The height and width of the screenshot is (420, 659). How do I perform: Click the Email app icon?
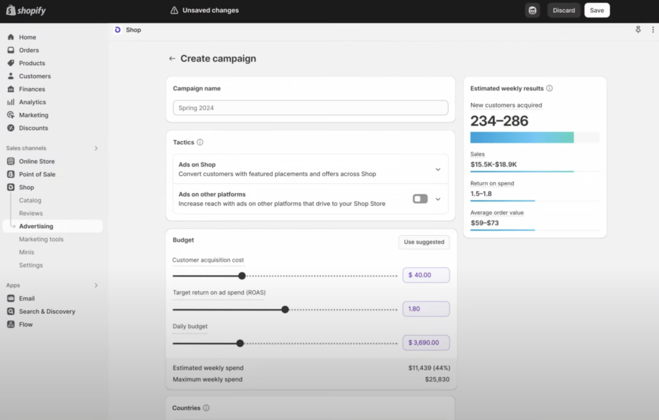click(11, 298)
